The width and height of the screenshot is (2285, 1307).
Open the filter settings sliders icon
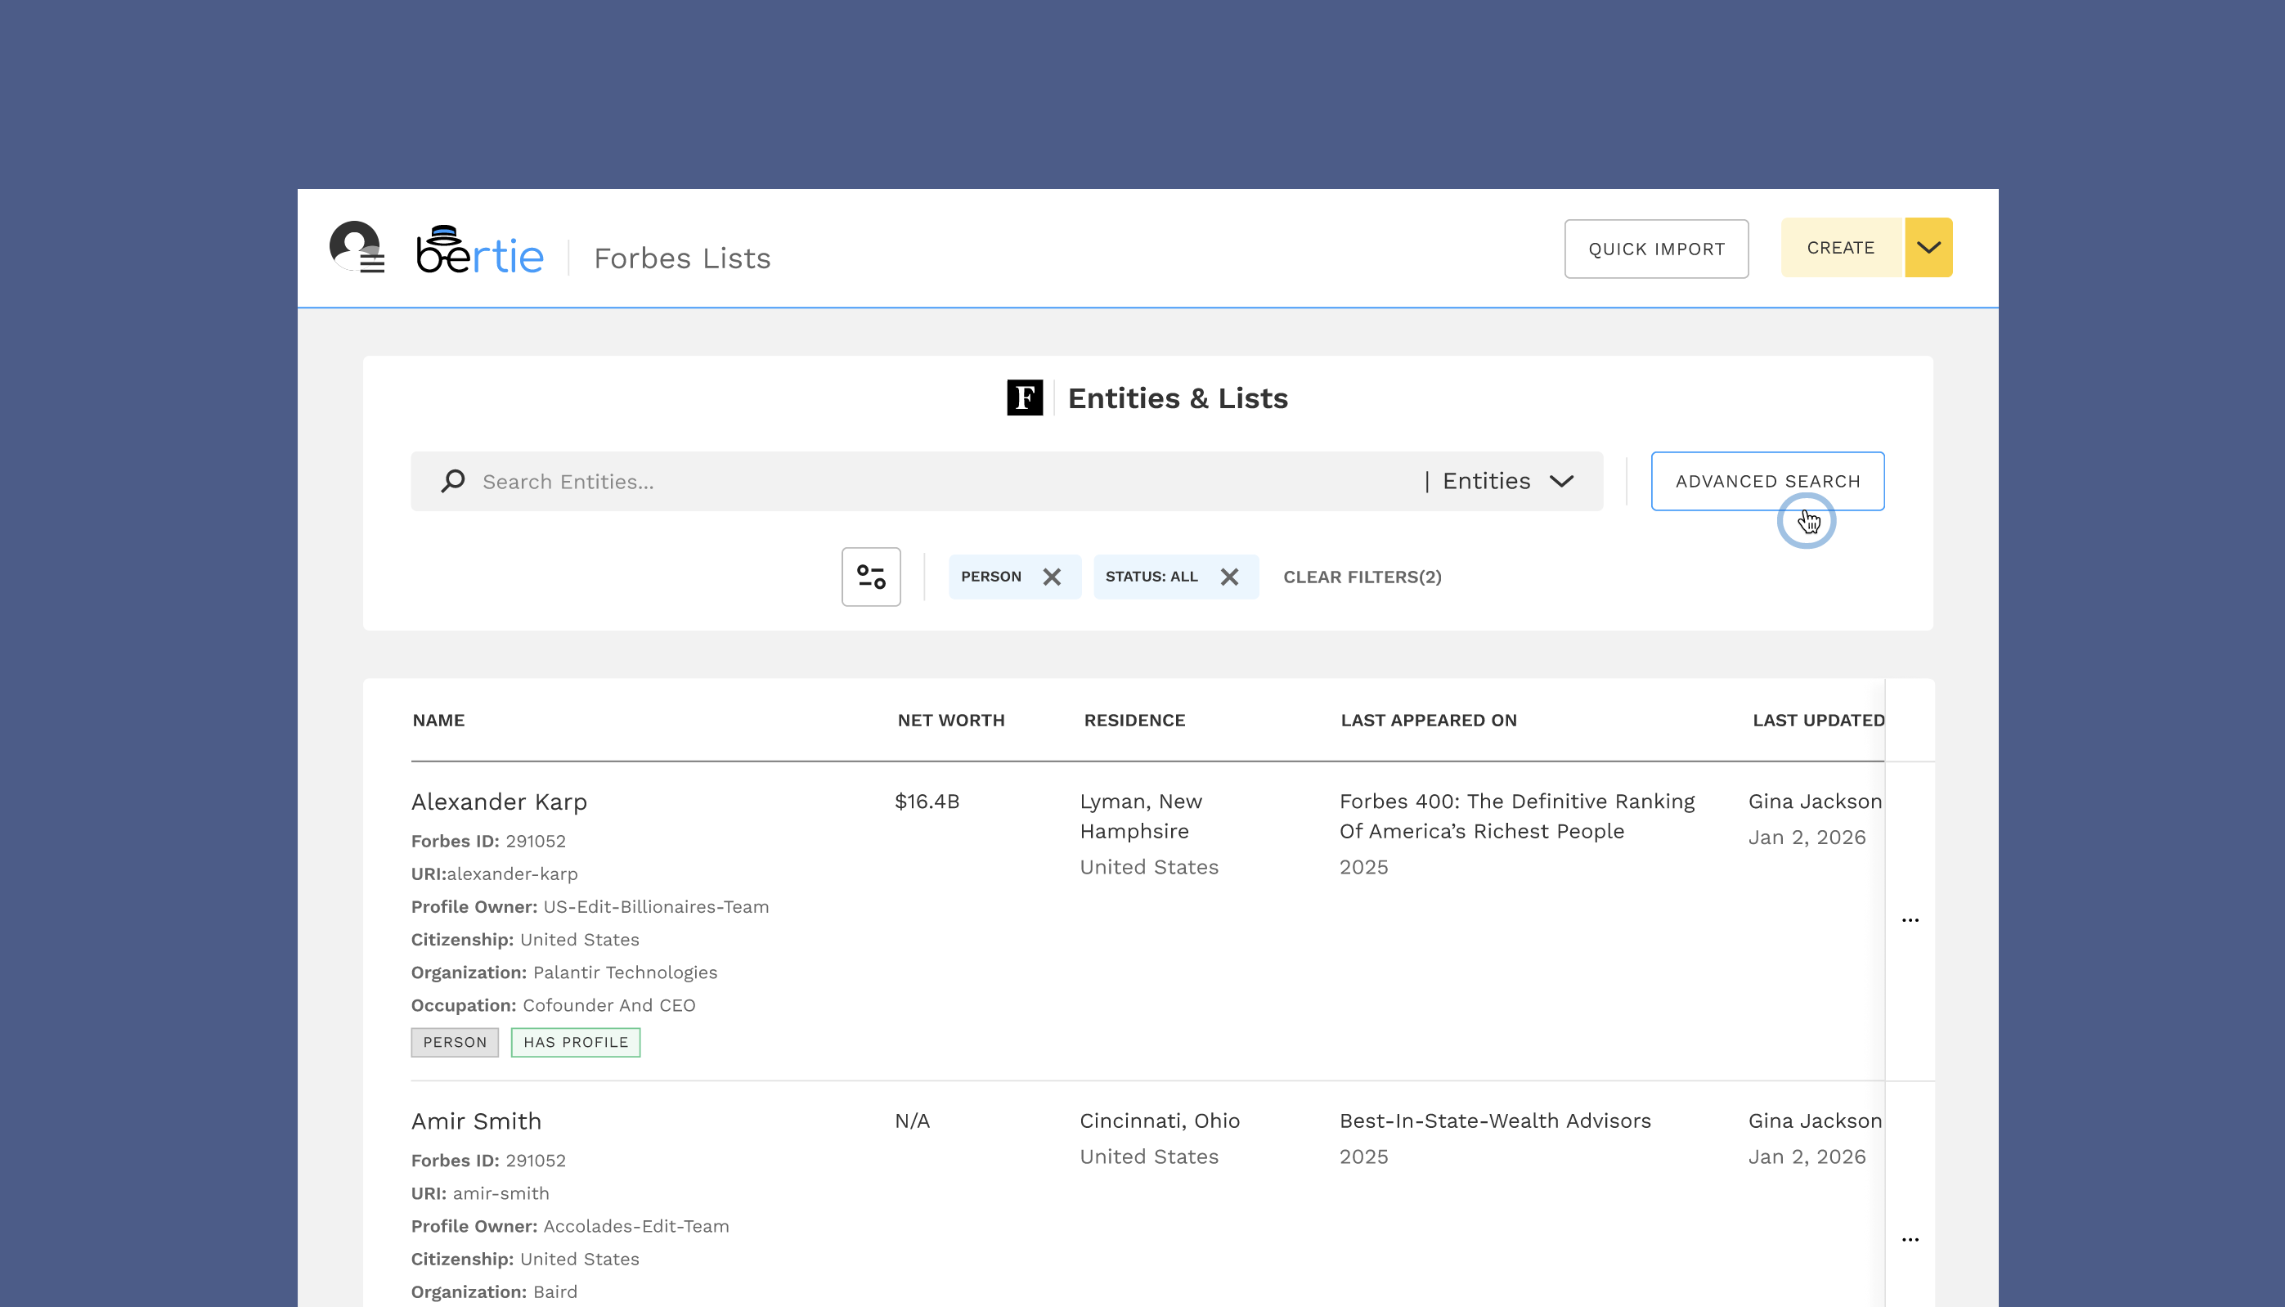pyautogui.click(x=870, y=577)
